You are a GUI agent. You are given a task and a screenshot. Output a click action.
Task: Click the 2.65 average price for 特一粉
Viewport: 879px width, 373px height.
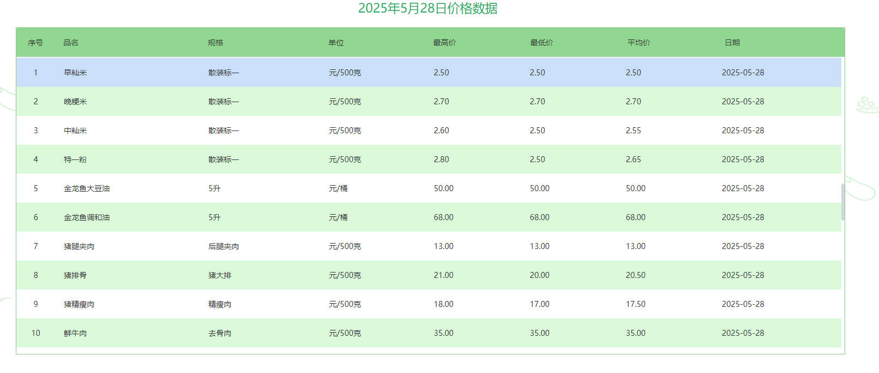(633, 159)
